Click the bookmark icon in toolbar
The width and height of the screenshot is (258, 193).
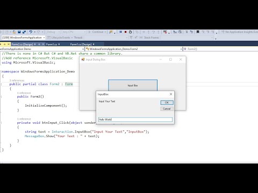click(198, 32)
